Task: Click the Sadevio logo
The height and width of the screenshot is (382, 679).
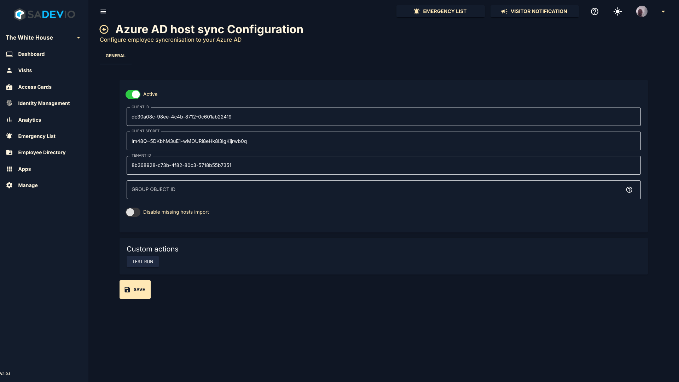Action: pos(44,15)
